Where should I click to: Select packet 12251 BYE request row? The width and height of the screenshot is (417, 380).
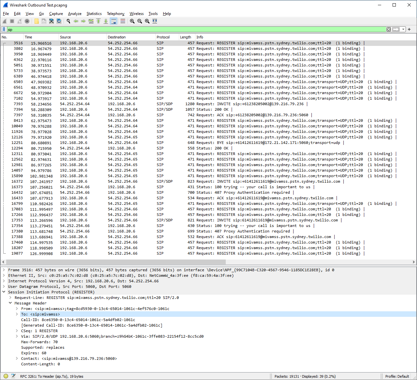208,143
